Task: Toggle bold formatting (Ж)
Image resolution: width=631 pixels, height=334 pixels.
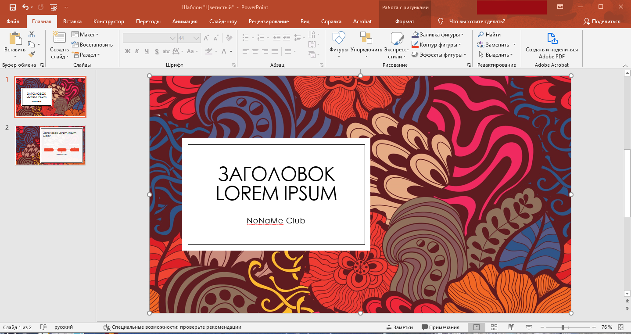Action: 128,51
